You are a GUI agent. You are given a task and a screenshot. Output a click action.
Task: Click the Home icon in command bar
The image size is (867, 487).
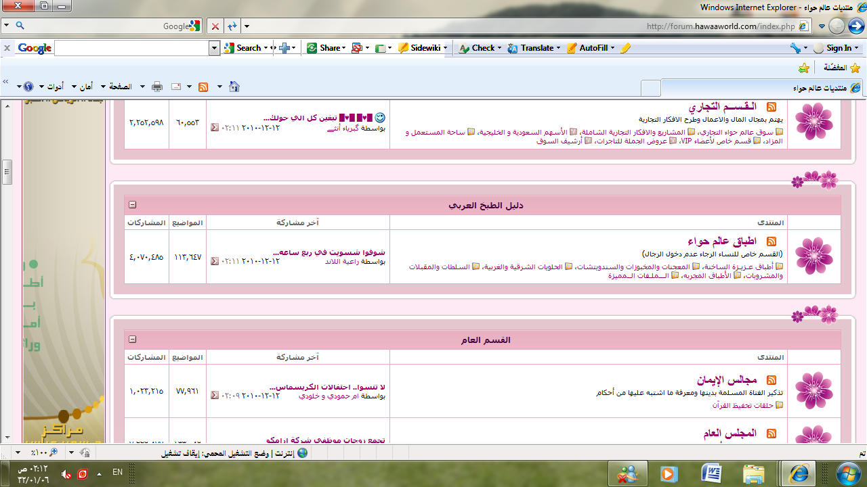click(234, 87)
